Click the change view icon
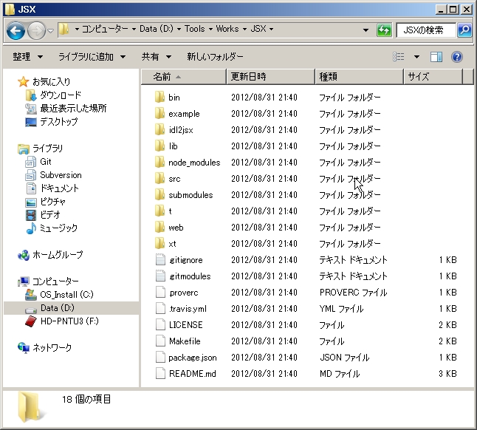Image resolution: width=477 pixels, height=430 pixels. pyautogui.click(x=399, y=57)
